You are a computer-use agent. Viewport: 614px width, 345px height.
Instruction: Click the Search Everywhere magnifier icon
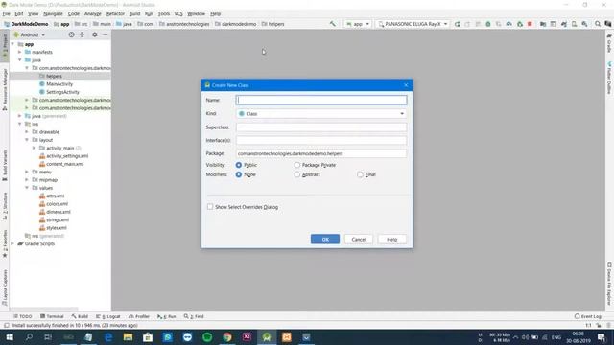click(x=598, y=24)
